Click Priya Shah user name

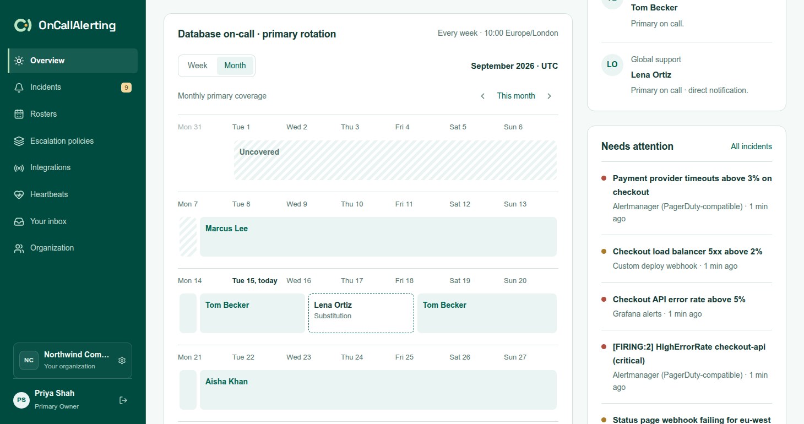pos(55,393)
